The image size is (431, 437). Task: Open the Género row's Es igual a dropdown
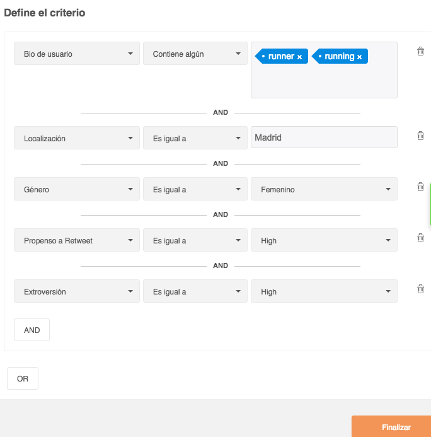pos(195,189)
